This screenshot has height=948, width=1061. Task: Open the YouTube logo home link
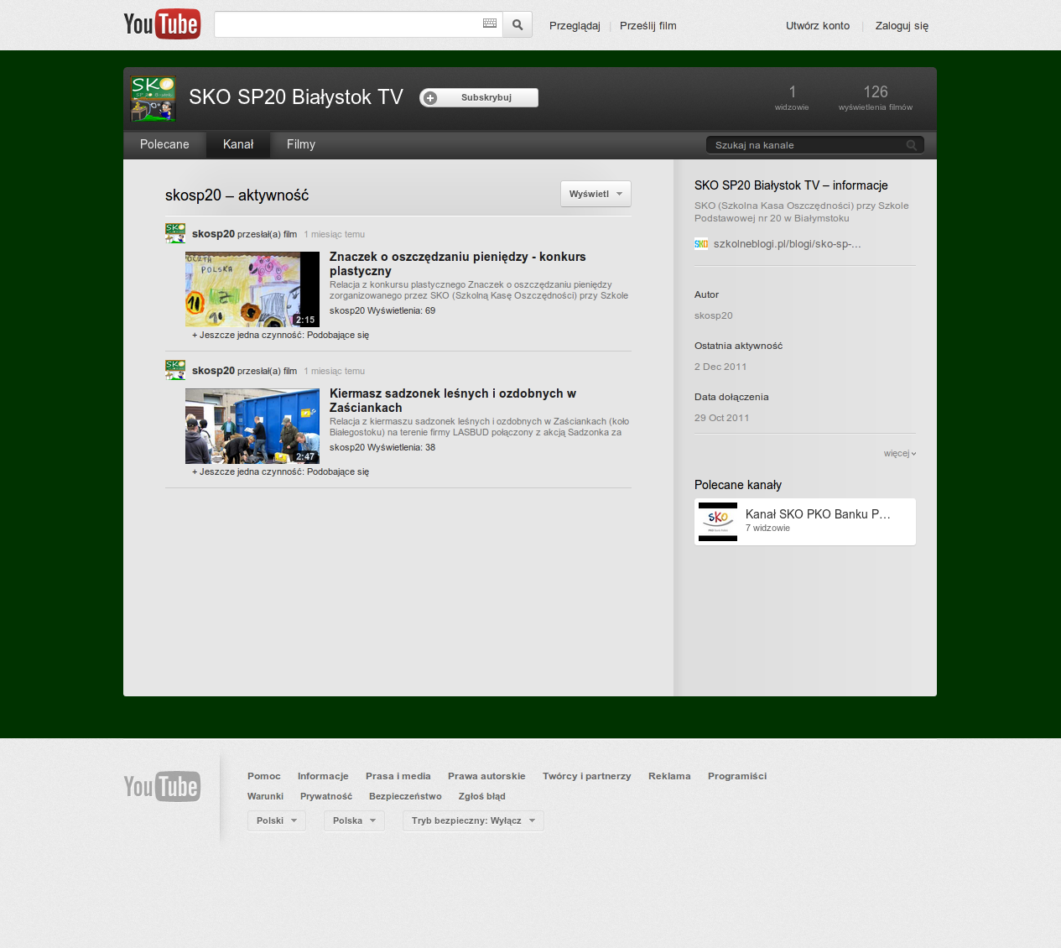(x=162, y=24)
